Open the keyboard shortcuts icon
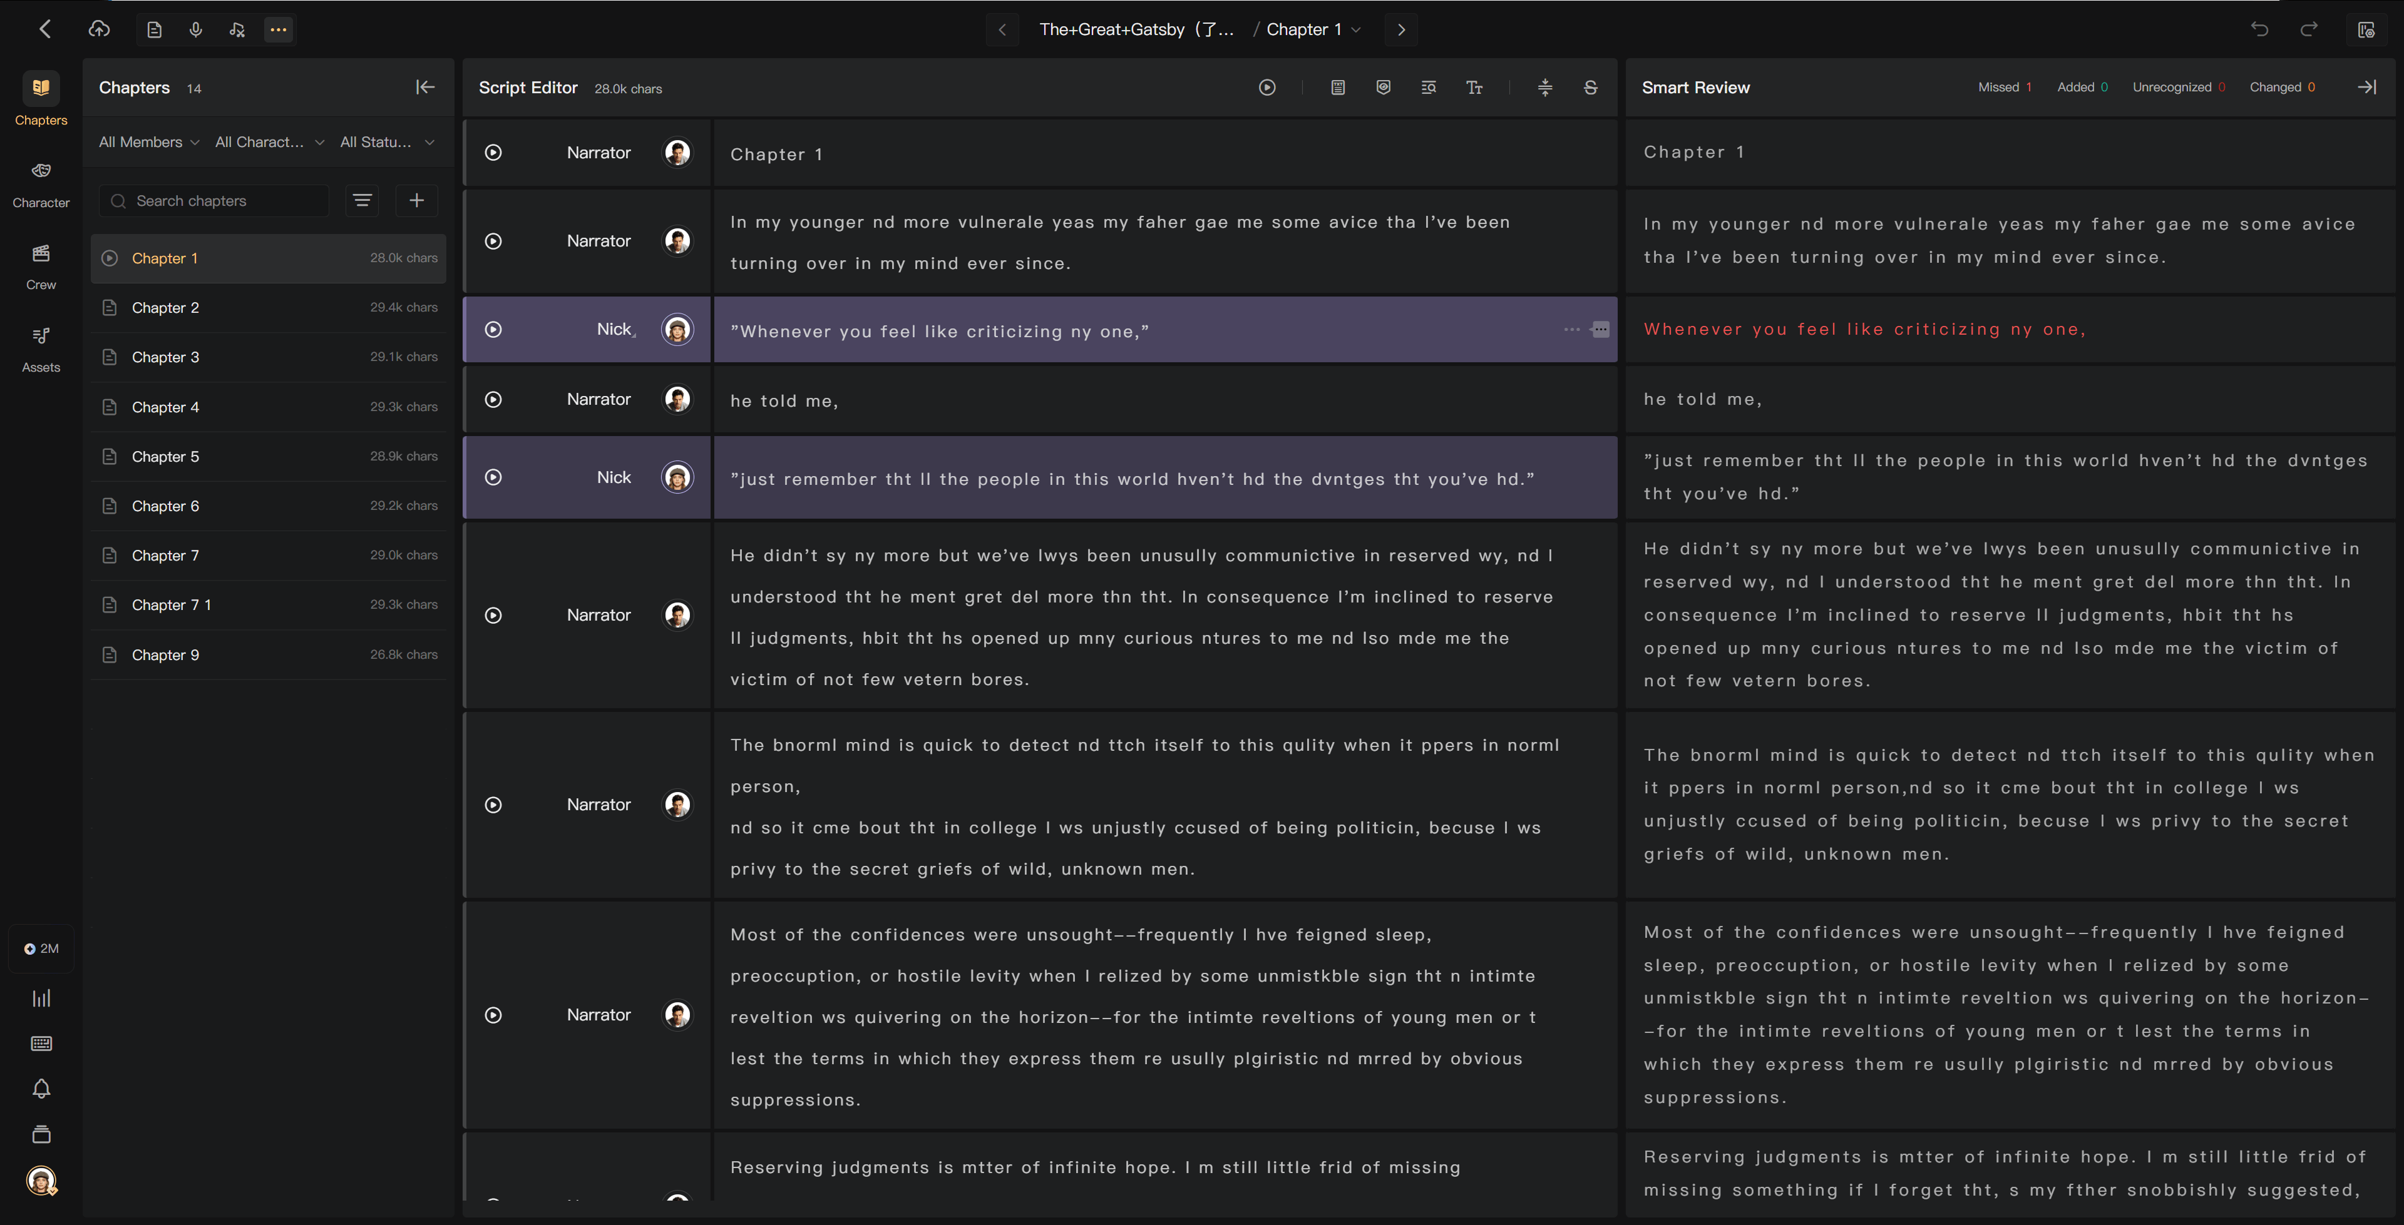Viewport: 2404px width, 1225px height. (x=41, y=1043)
